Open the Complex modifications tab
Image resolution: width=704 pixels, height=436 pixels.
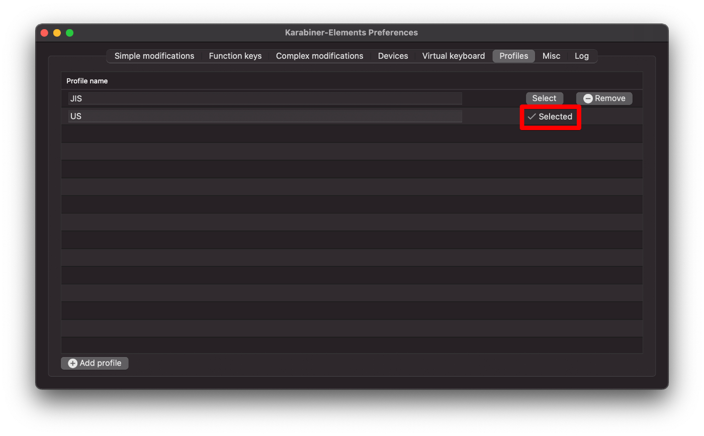coord(319,56)
